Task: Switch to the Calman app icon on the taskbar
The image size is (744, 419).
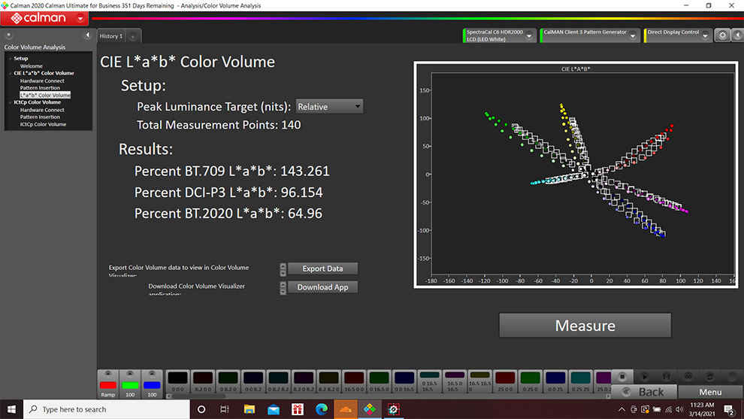Action: (370, 409)
